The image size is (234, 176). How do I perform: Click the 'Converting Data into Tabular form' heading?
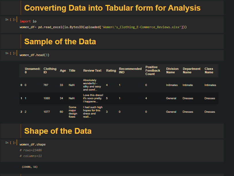click(112, 8)
